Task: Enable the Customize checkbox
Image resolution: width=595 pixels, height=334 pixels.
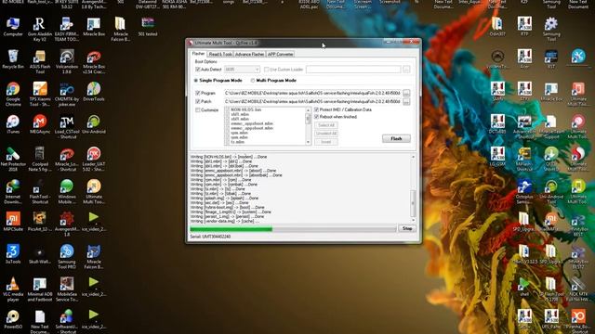Action: [198, 109]
